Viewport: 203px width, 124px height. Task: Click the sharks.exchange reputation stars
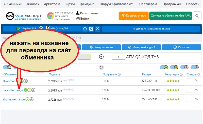173,99
